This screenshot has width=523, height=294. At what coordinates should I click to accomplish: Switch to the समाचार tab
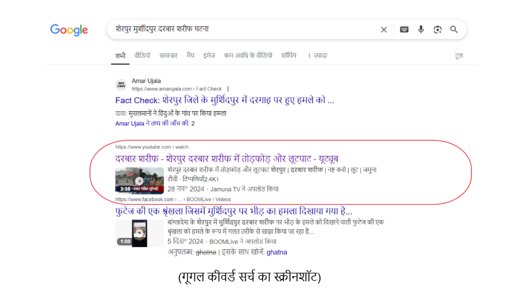pos(169,56)
